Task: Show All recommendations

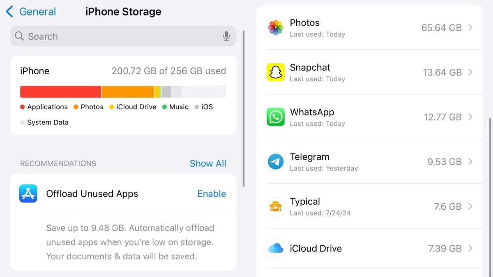Action: pyautogui.click(x=208, y=163)
